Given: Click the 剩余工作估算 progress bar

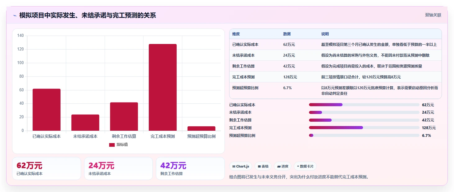Looking at the screenshot, I should pyautogui.click(x=364, y=120).
